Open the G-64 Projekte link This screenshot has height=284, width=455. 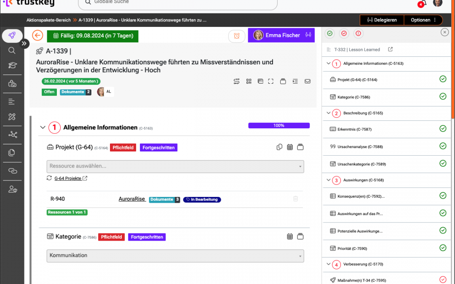[x=68, y=178]
